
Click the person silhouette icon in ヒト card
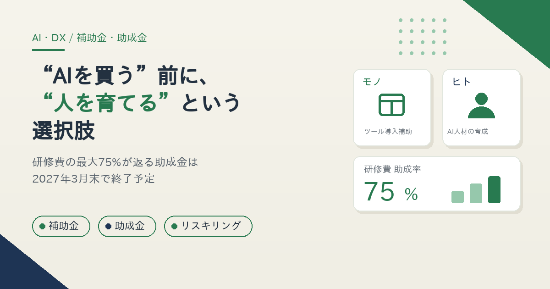pos(481,106)
